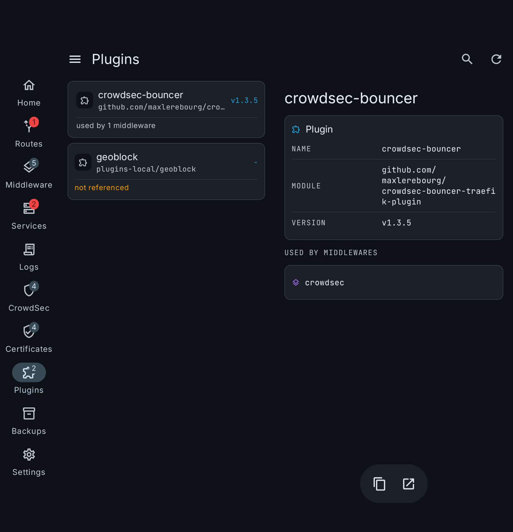Click the Plugin section heading text

tap(319, 129)
